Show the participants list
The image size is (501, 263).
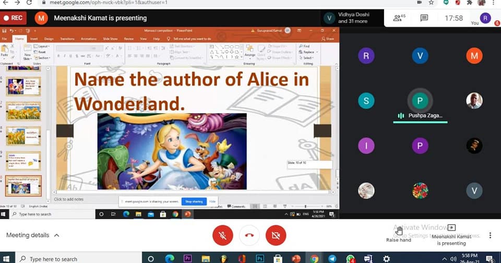[399, 18]
